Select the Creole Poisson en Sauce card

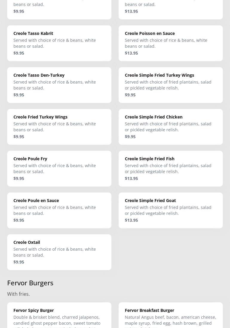[x=171, y=43]
